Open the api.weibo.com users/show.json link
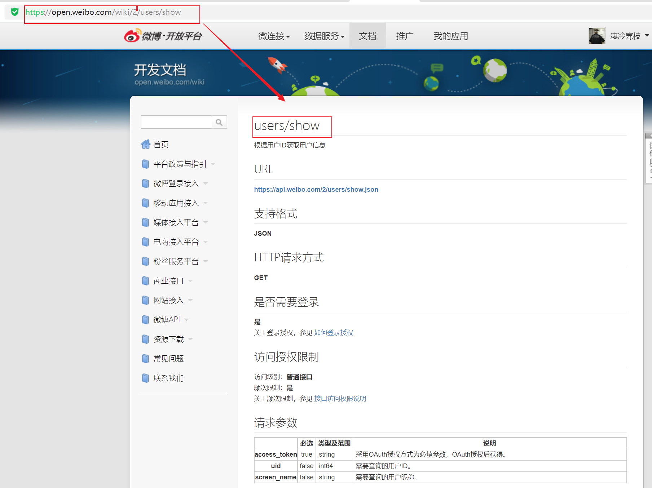Viewport: 652px width, 488px height. (x=316, y=190)
